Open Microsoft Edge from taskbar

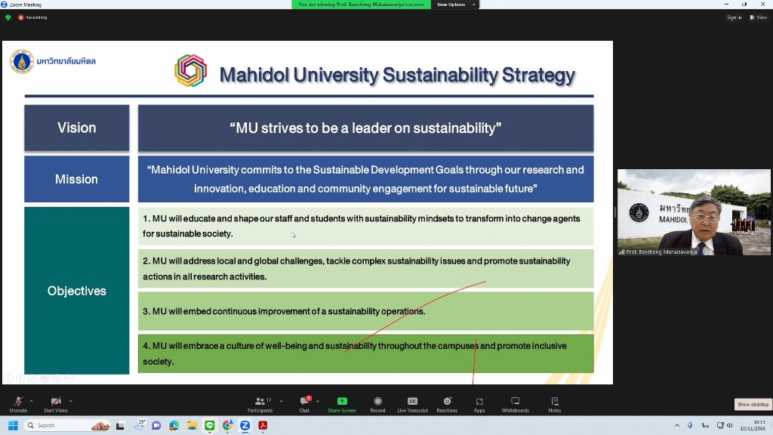[x=174, y=425]
